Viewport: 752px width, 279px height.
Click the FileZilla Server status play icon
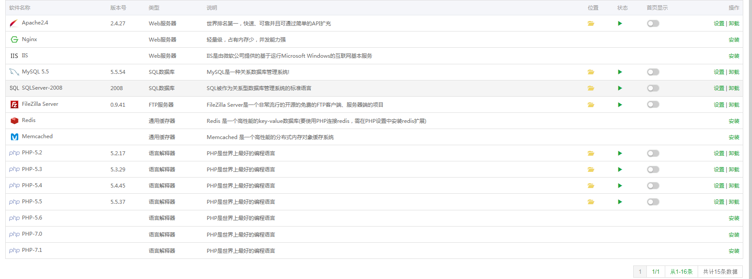pyautogui.click(x=620, y=105)
